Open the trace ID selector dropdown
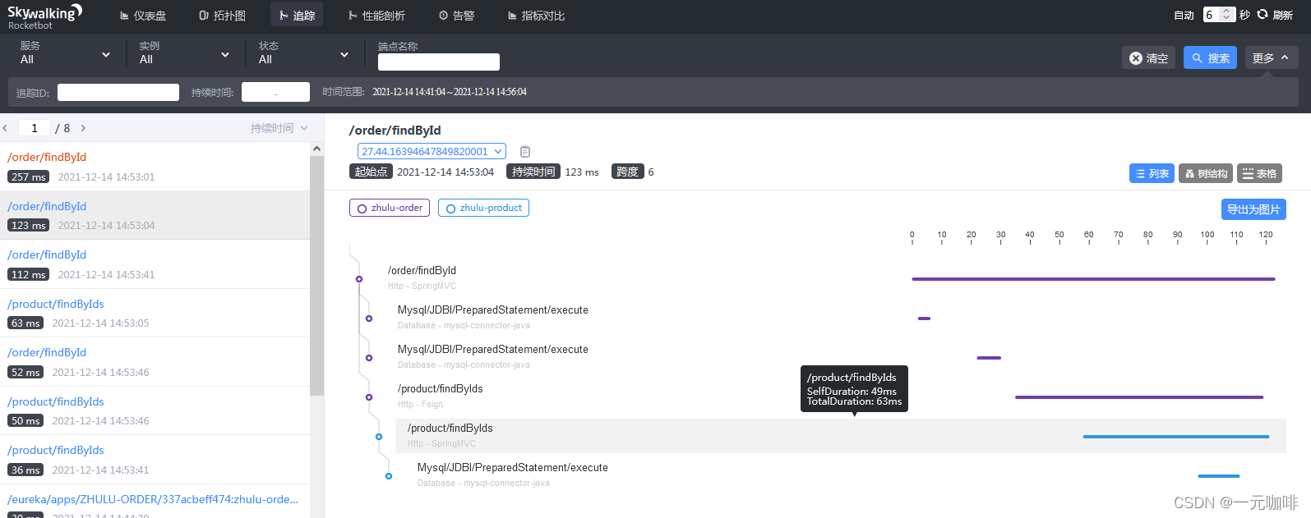The width and height of the screenshot is (1311, 518). pos(432,151)
